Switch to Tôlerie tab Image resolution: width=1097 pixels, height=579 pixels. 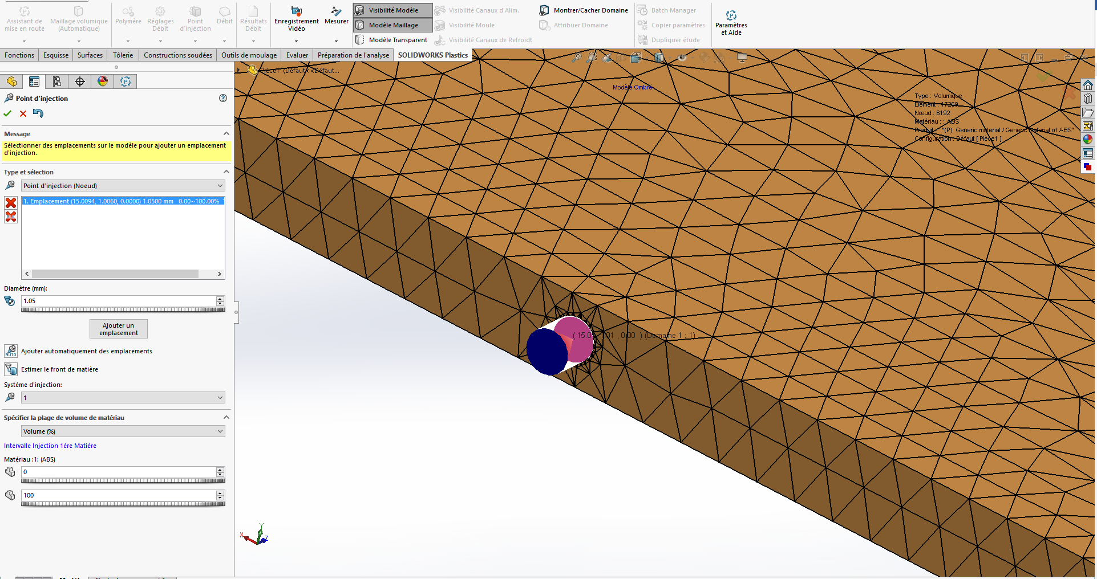[123, 55]
